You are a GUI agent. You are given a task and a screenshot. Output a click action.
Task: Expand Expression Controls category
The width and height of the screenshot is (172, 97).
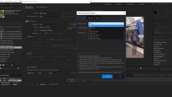coord(154,61)
